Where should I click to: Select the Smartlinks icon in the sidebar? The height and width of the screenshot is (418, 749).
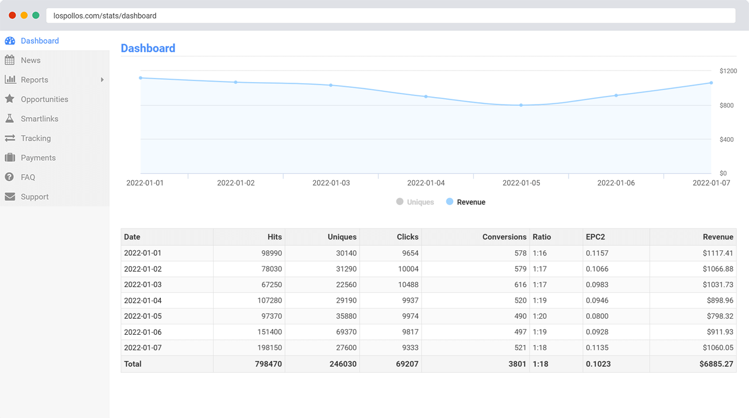pyautogui.click(x=10, y=118)
